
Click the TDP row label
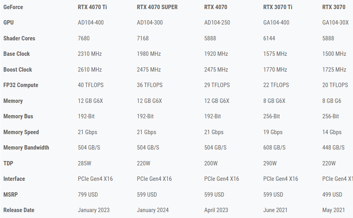(8, 163)
